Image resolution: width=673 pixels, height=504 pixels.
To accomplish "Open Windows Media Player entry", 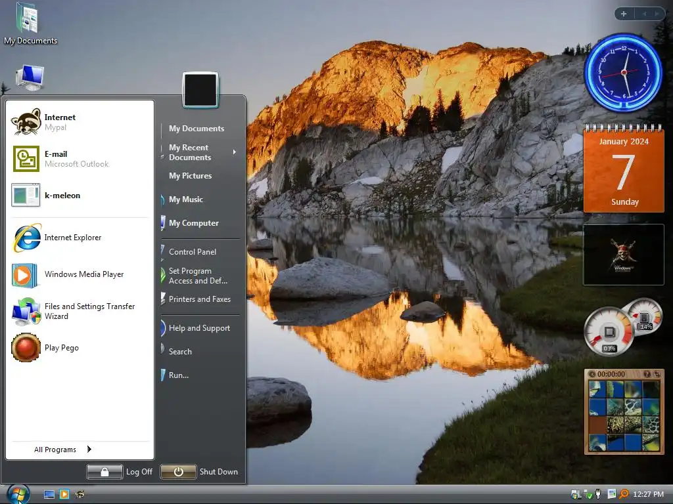I will click(80, 274).
